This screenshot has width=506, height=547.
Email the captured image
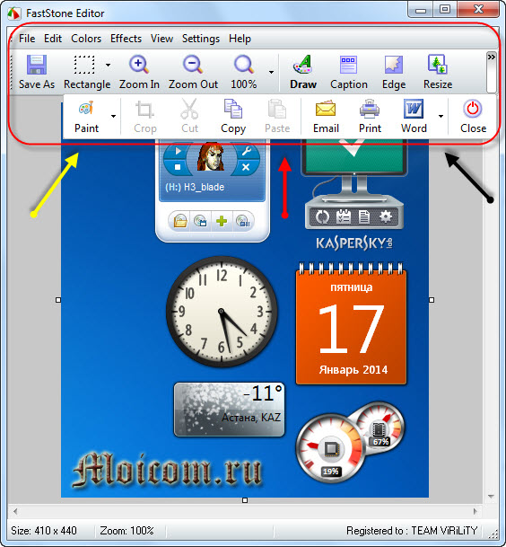point(326,117)
